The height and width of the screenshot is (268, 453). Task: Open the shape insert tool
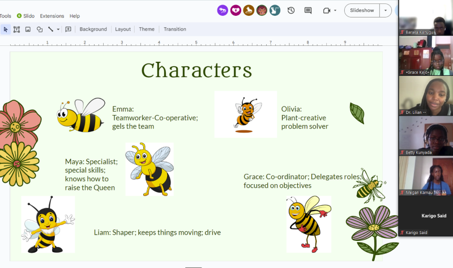39,29
